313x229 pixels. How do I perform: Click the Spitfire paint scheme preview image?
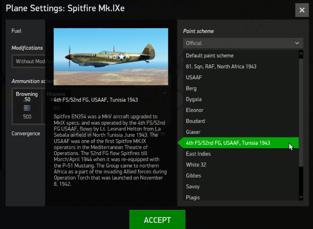coord(111,57)
